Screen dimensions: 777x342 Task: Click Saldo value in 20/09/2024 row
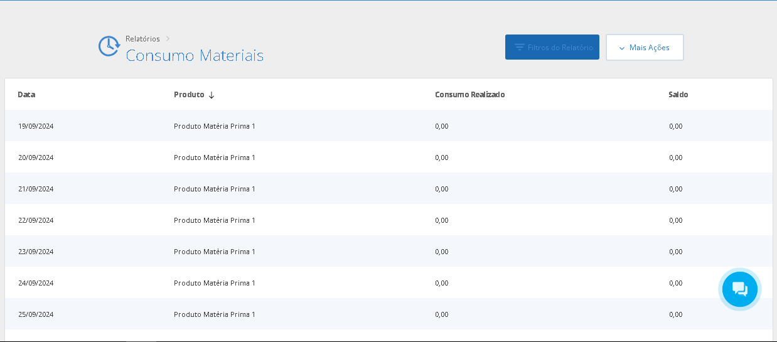(x=675, y=158)
